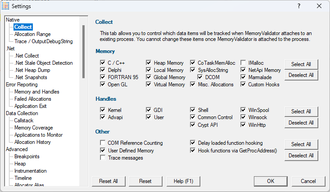The width and height of the screenshot is (330, 192).
Task: Uncheck FORTRAN 95 option
Action: (103, 77)
